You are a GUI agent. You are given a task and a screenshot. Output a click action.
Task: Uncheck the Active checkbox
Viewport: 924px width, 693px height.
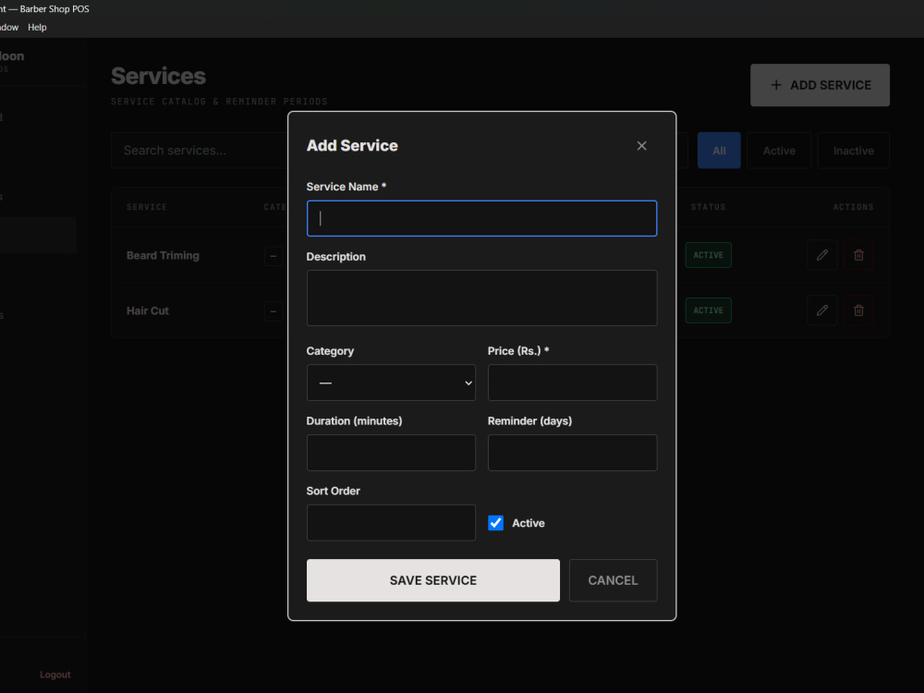point(495,523)
